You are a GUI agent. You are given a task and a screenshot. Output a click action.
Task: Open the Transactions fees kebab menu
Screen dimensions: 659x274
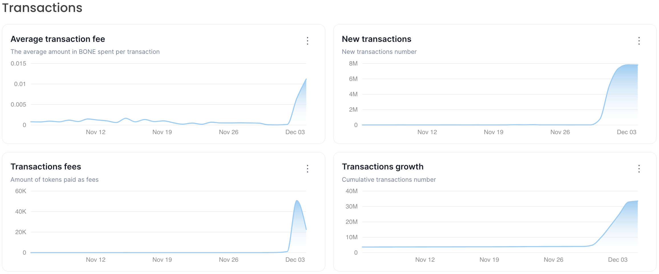pyautogui.click(x=307, y=169)
